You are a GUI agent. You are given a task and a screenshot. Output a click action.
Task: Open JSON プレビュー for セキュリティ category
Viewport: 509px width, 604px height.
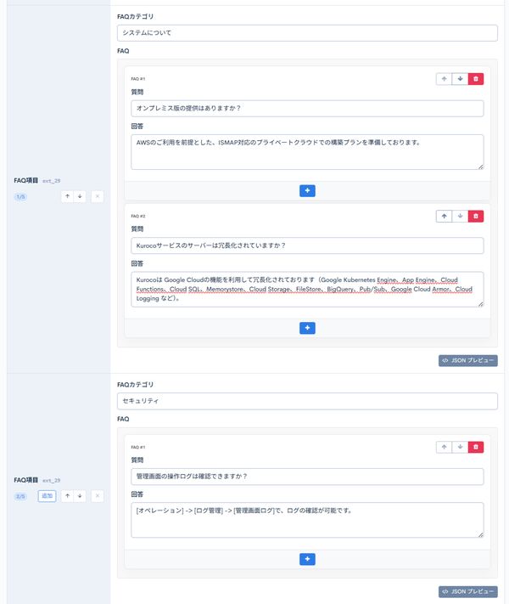point(467,591)
